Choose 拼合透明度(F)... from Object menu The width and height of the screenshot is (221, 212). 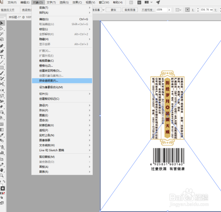tap(62, 81)
